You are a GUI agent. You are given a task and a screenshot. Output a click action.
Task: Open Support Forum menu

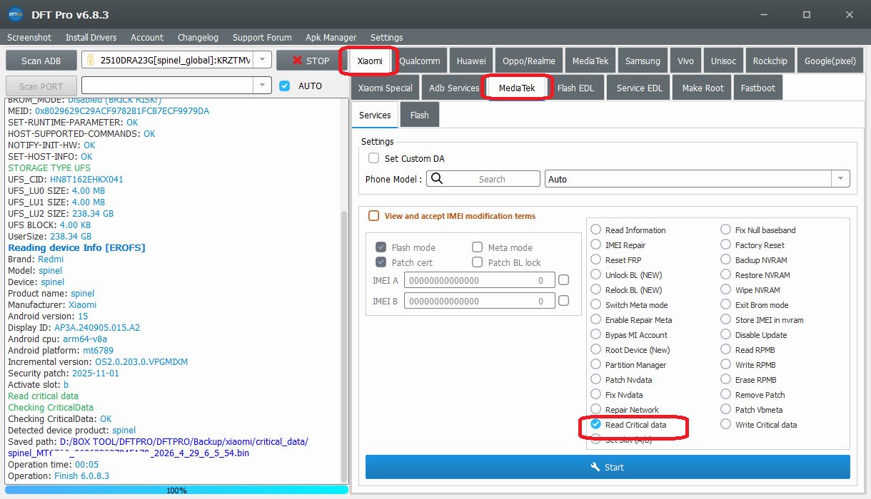262,37
